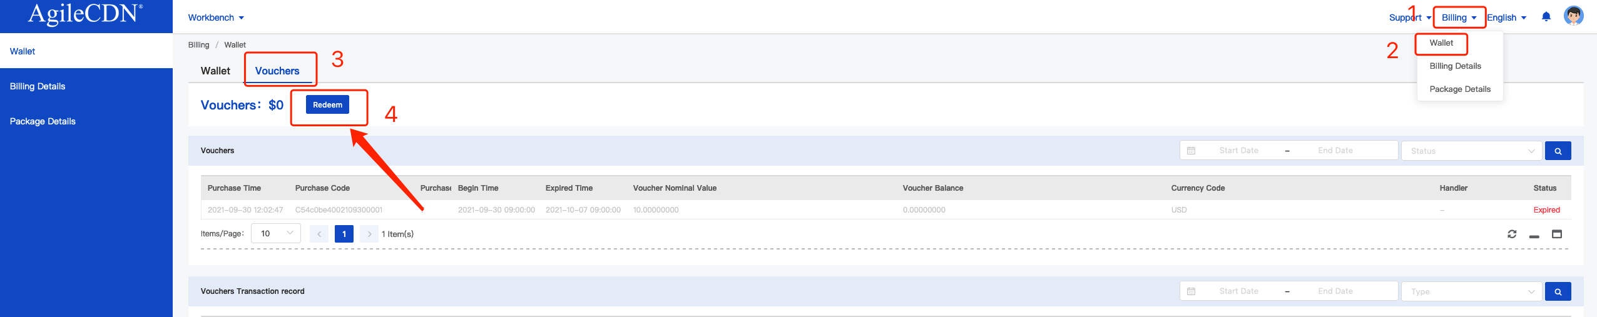Viewport: 1597px width, 317px height.
Task: Go to the previous page of vouchers
Action: (x=319, y=234)
